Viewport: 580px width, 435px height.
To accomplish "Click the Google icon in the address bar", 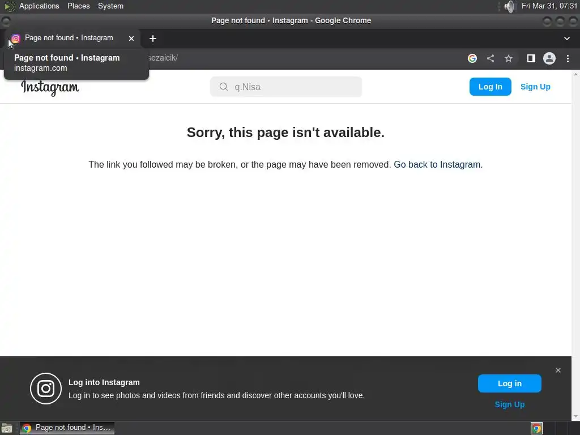I will pos(472,58).
